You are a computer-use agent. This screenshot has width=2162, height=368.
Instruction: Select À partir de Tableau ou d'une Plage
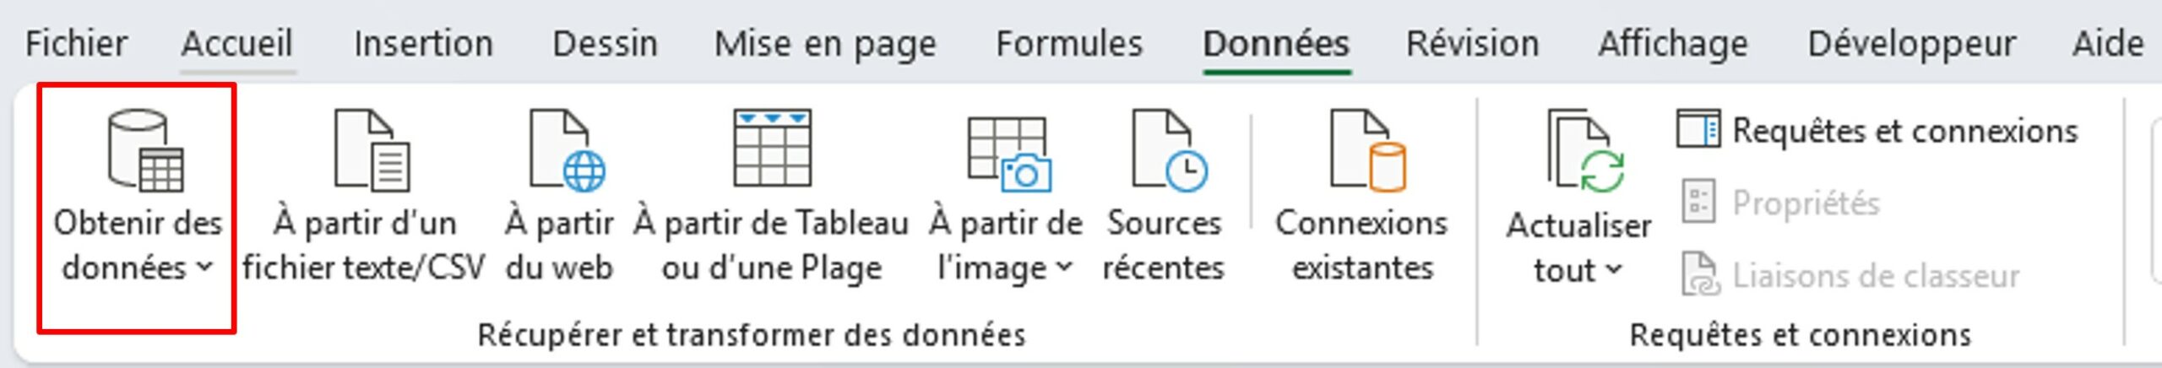click(772, 150)
